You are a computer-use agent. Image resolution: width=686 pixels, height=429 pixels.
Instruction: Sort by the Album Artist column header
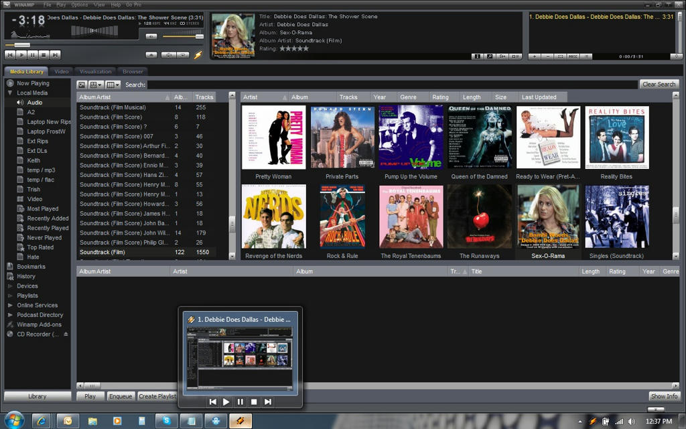[x=124, y=97]
